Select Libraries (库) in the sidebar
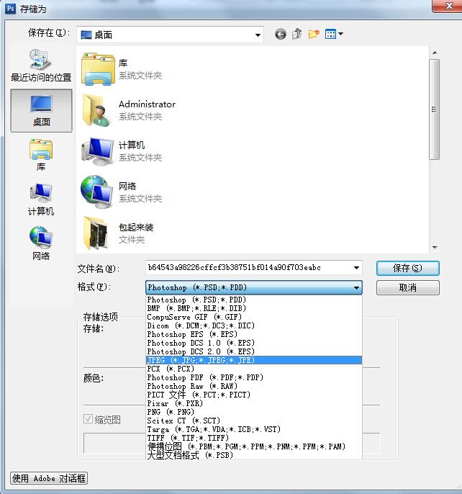 [41, 155]
